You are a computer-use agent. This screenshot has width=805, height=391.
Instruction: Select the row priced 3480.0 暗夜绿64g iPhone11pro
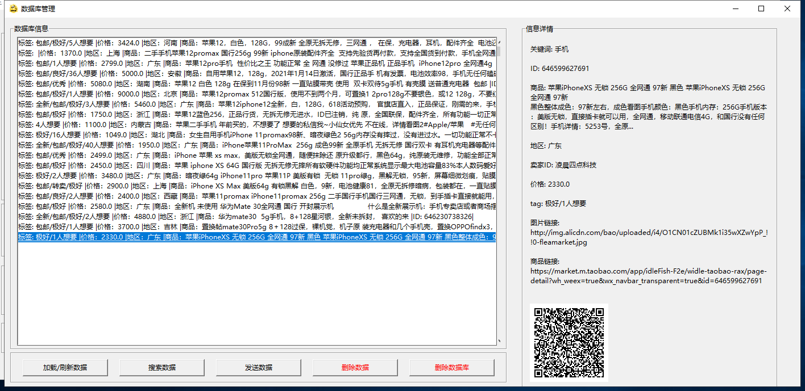click(x=257, y=175)
